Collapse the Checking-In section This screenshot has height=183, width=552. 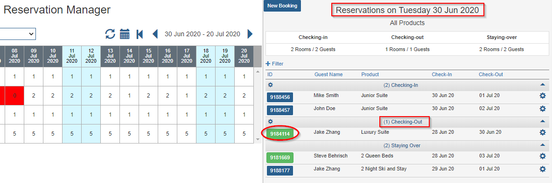543,85
